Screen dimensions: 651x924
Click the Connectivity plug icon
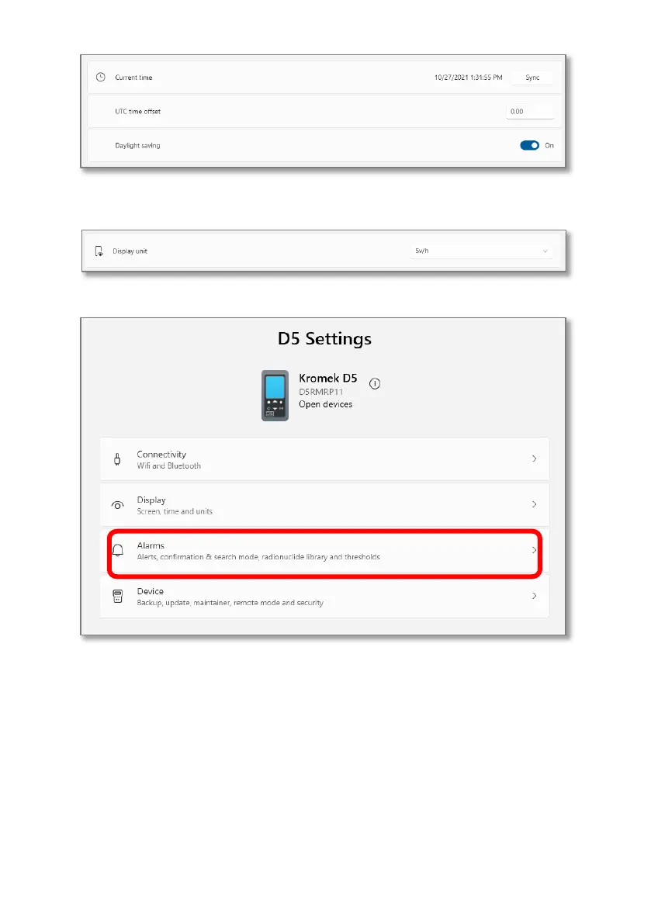tap(117, 459)
